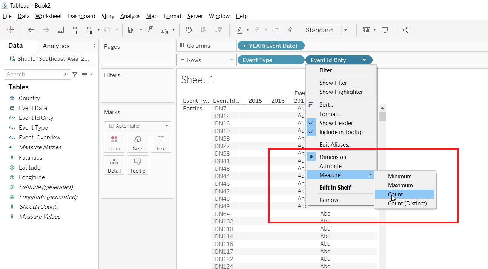Click the Swap Rows and Columns icon

pos(189,30)
